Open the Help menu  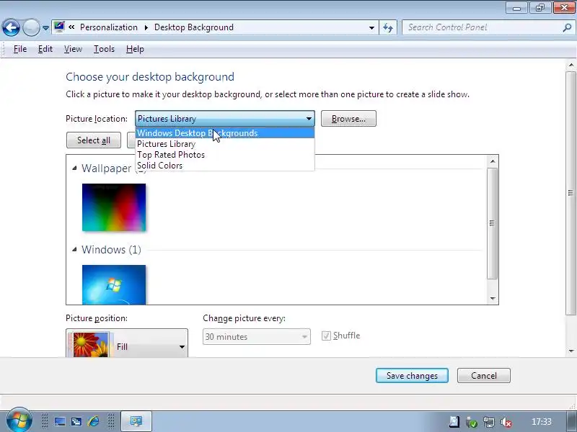[135, 49]
